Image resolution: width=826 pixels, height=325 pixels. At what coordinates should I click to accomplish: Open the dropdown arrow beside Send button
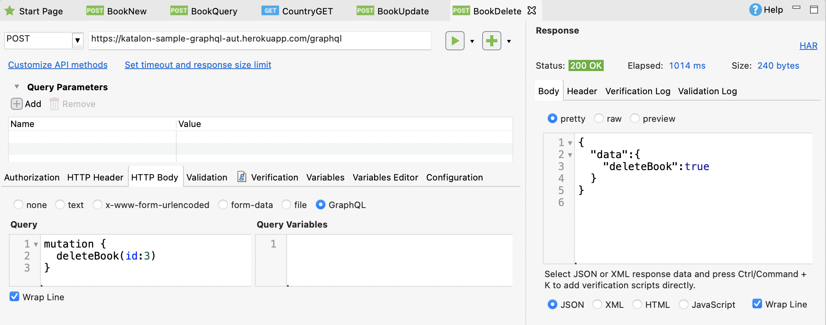tap(472, 42)
